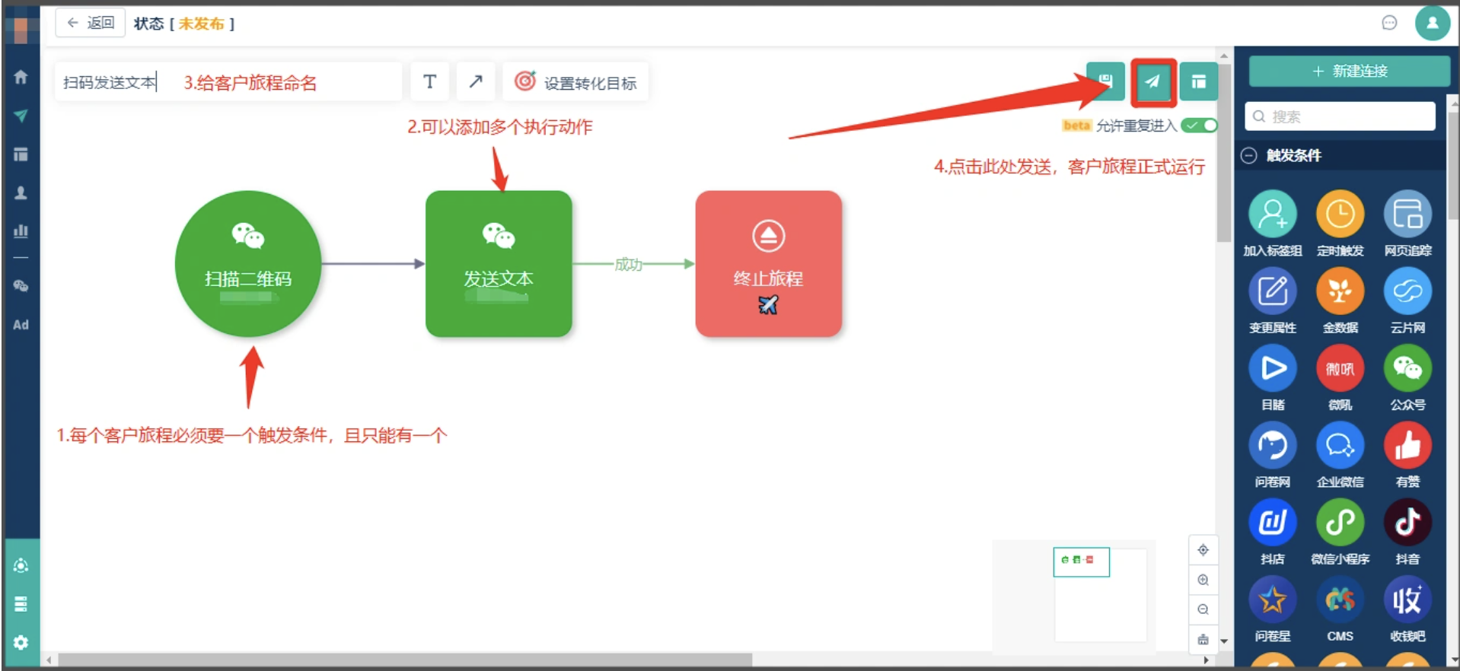Open the user avatar menu
This screenshot has width=1460, height=671.
coord(1433,23)
